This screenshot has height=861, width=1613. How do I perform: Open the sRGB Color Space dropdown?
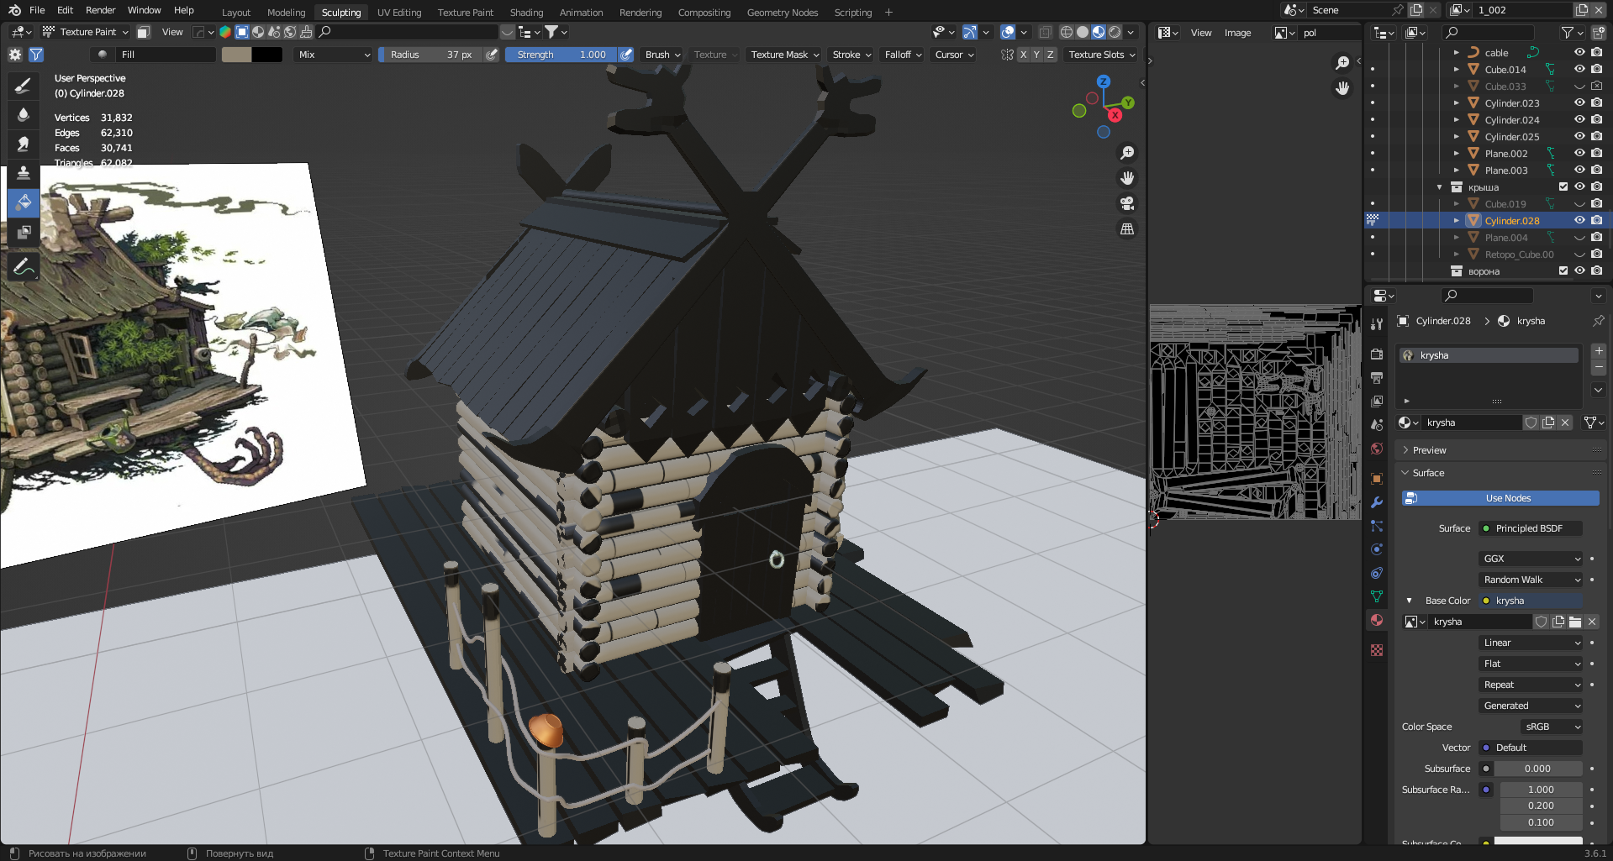coord(1551,727)
